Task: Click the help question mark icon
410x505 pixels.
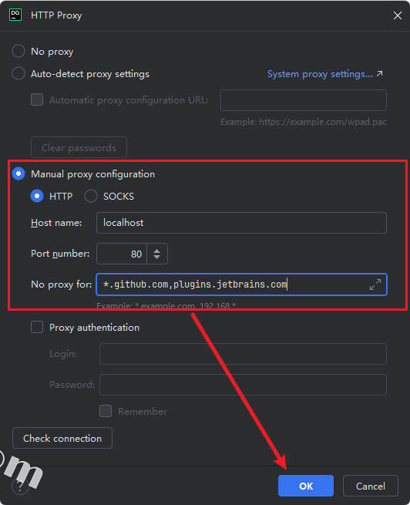Action: [19, 486]
